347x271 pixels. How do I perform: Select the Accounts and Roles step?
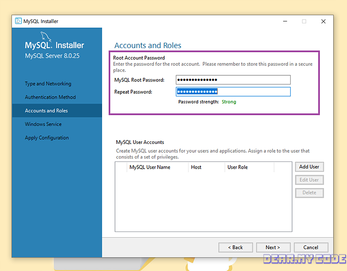(57, 110)
